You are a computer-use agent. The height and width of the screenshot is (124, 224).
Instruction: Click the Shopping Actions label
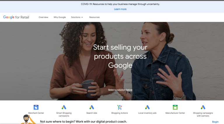[x=120, y=113]
